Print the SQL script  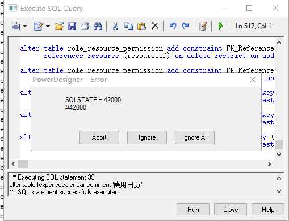(x=85, y=26)
